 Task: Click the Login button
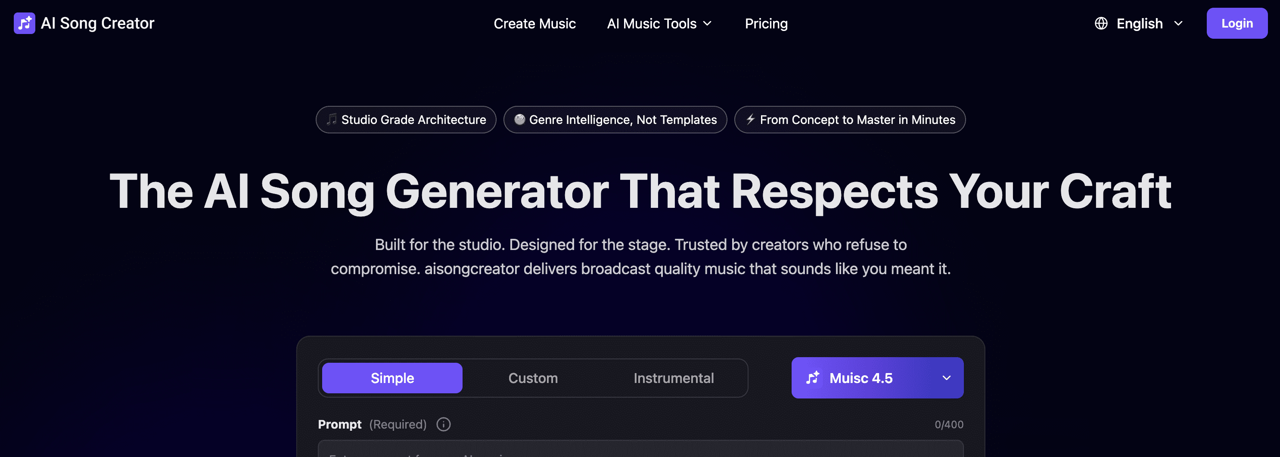pyautogui.click(x=1237, y=23)
